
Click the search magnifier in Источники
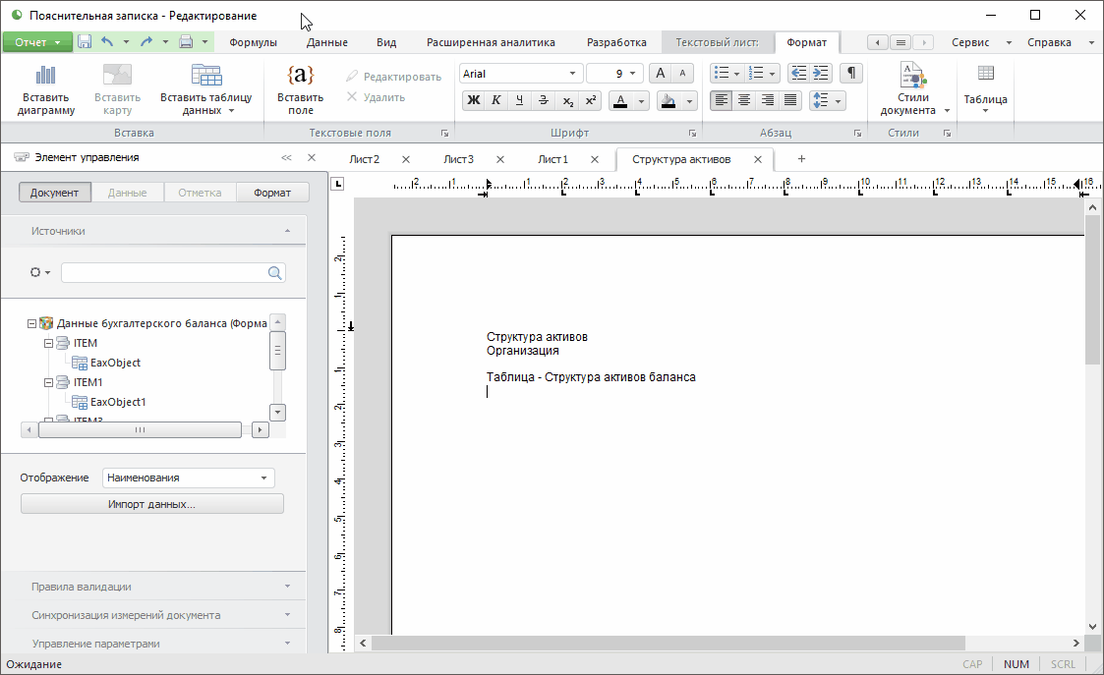click(x=276, y=273)
